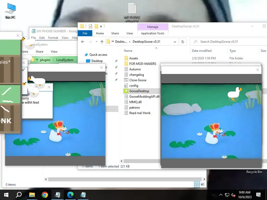
Task: Go back in DesktopGoose explorer
Action: (83, 42)
